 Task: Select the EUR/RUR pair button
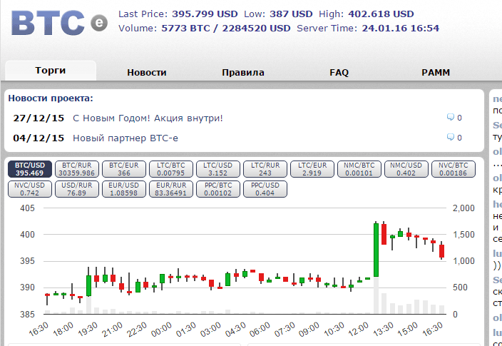171,189
